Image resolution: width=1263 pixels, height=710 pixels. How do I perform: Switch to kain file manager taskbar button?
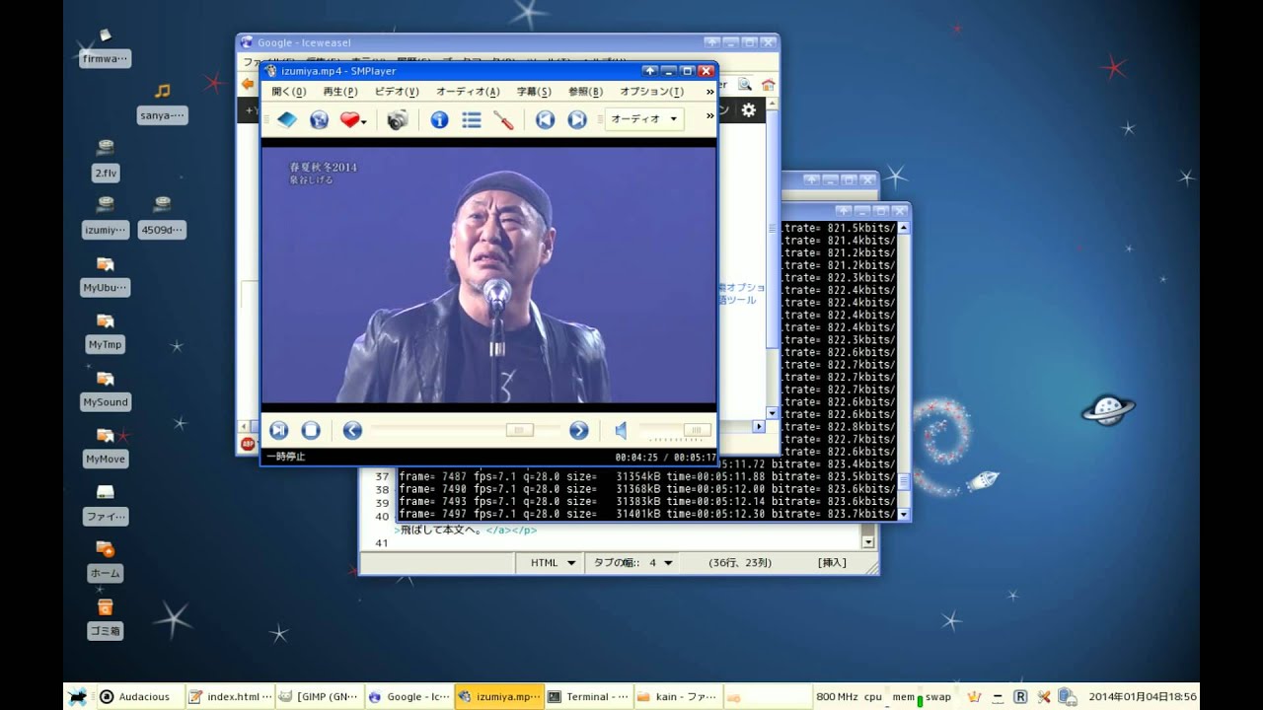click(678, 696)
